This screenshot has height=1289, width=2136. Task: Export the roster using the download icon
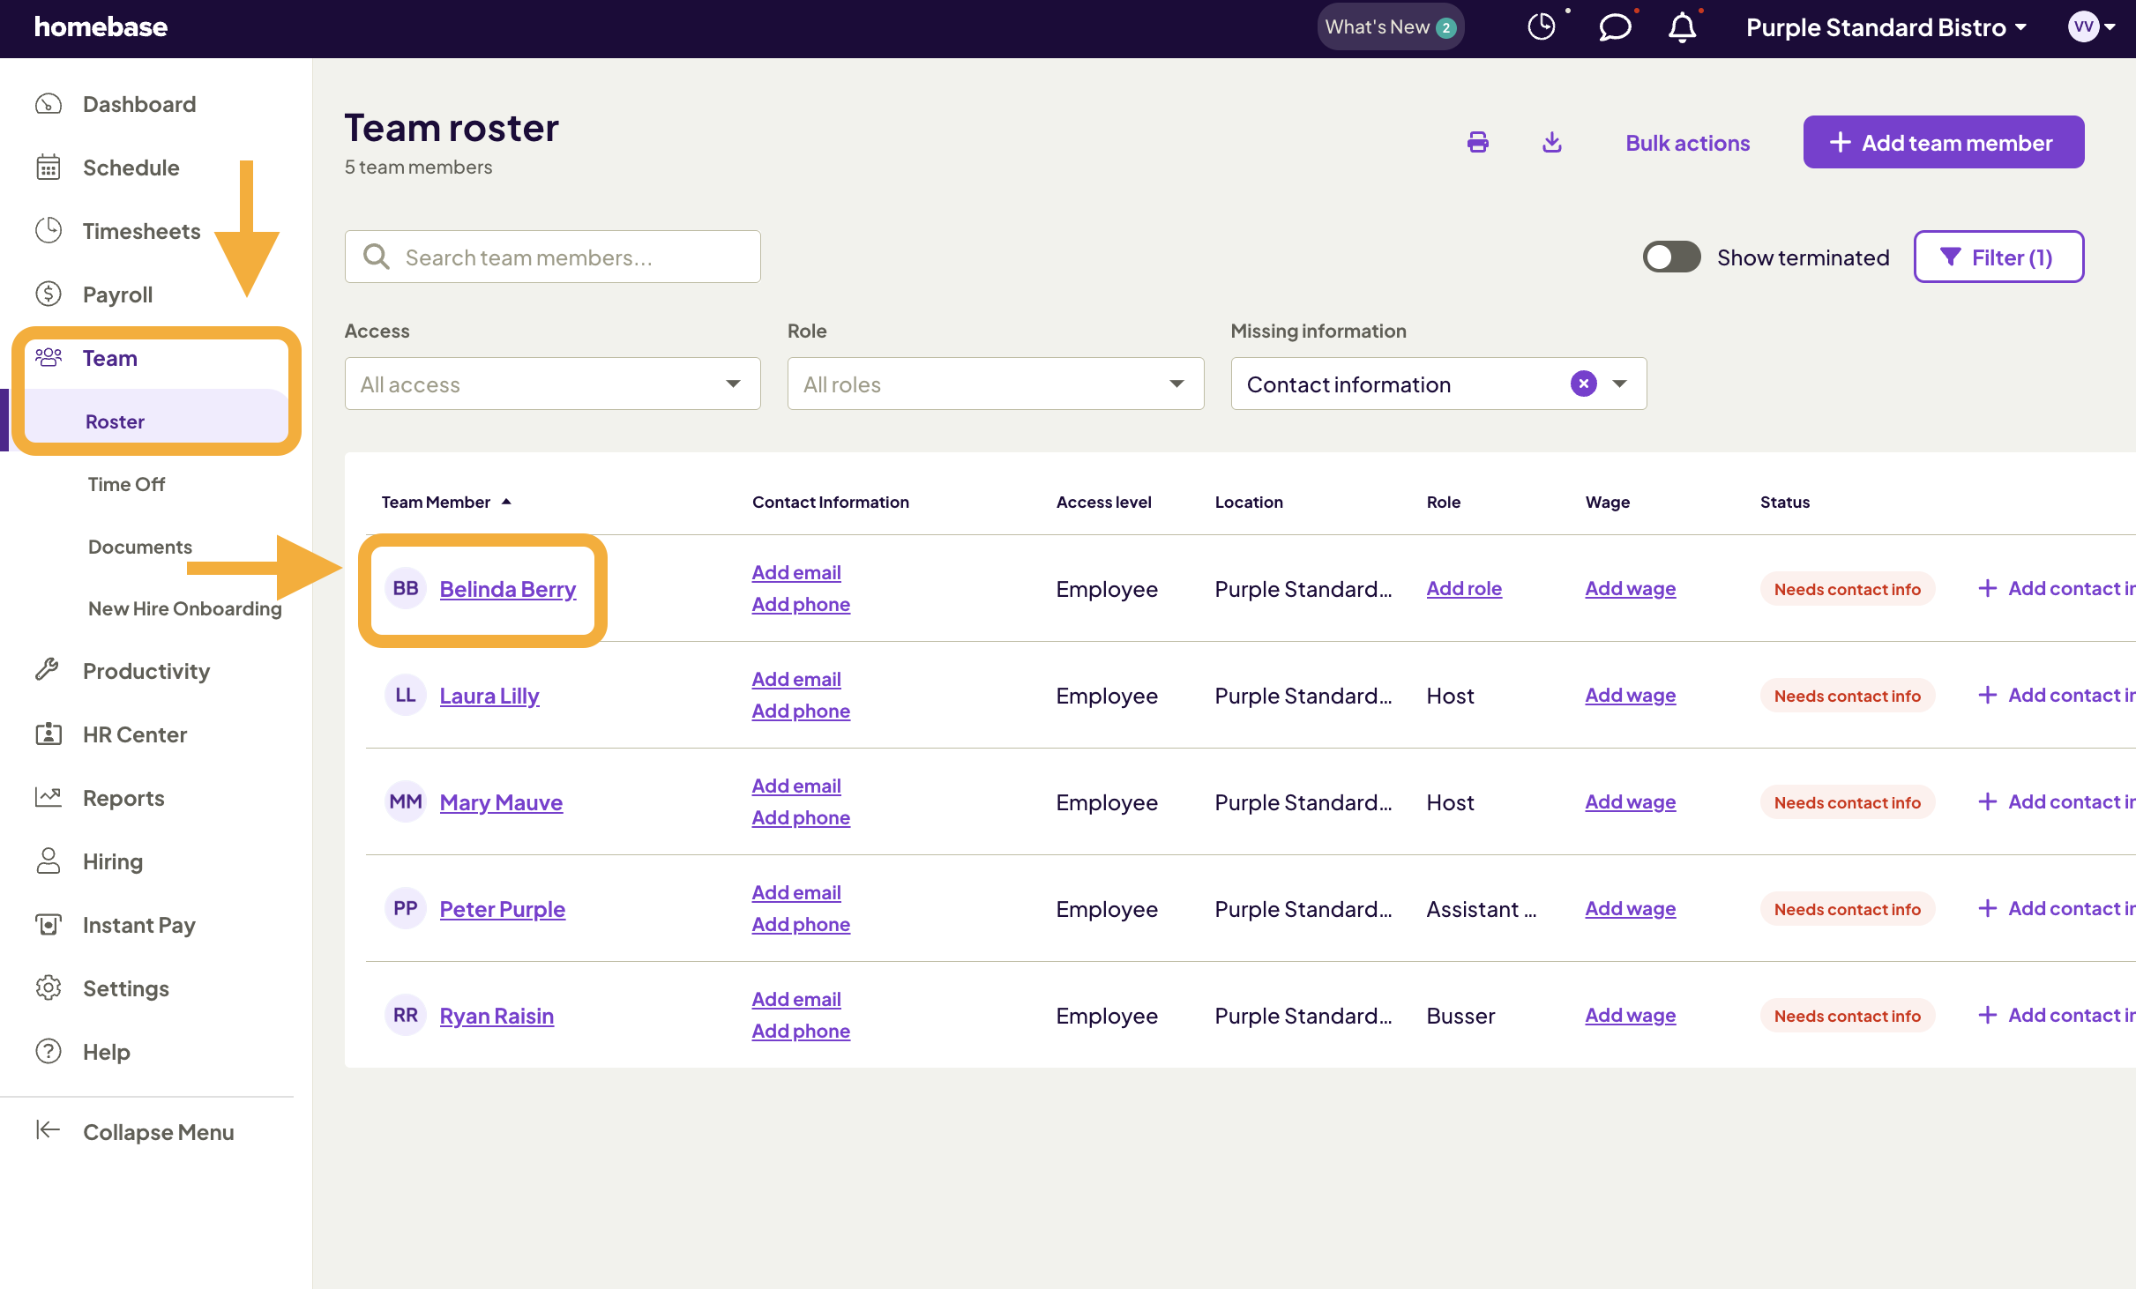[1552, 141]
